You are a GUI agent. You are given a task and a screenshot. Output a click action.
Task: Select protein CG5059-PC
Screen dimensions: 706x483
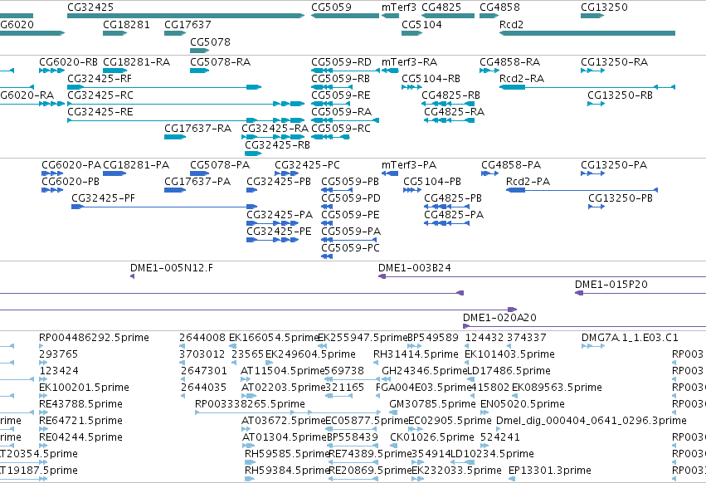pyautogui.click(x=350, y=248)
